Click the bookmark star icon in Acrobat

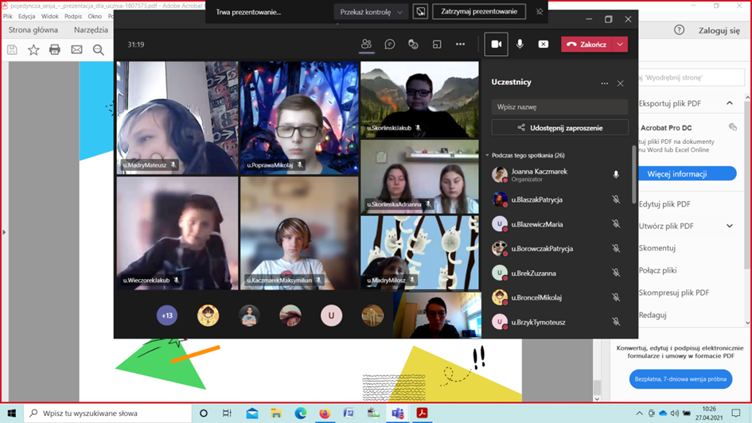click(x=33, y=49)
